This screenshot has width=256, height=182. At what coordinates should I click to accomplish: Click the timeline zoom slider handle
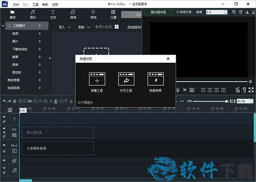click(x=227, y=101)
